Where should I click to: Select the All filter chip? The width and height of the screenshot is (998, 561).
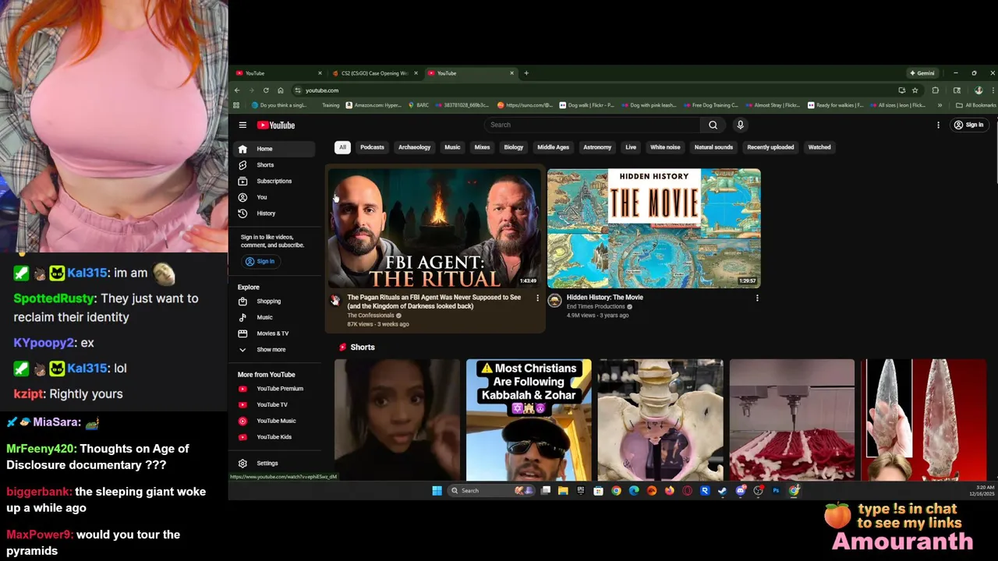click(342, 147)
